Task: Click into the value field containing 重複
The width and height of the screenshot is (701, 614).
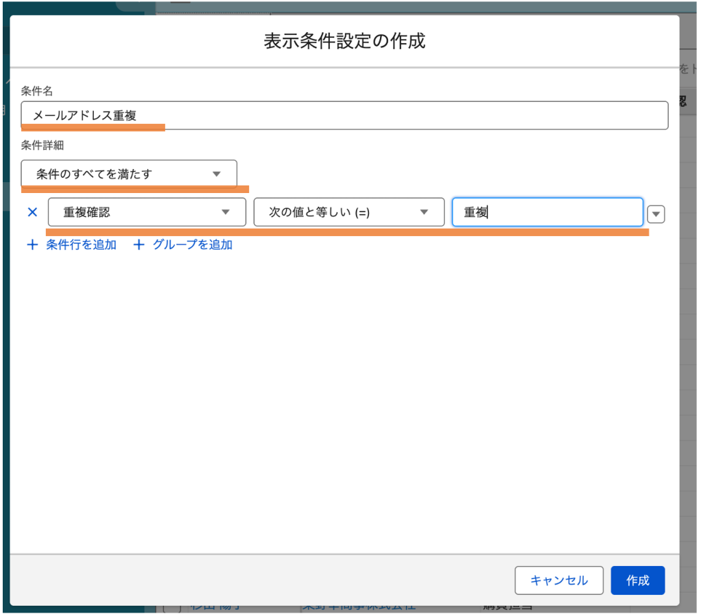Action: click(x=548, y=212)
